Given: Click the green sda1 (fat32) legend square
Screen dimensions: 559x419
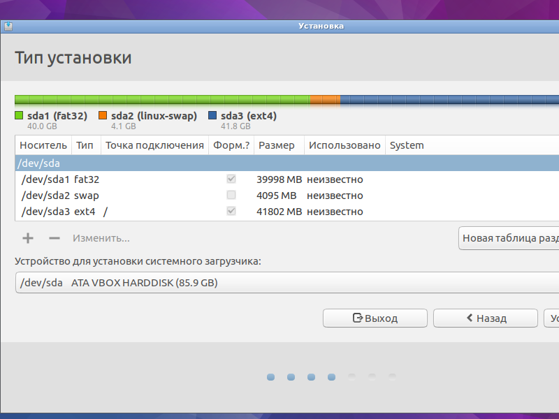Looking at the screenshot, I should click(18, 115).
